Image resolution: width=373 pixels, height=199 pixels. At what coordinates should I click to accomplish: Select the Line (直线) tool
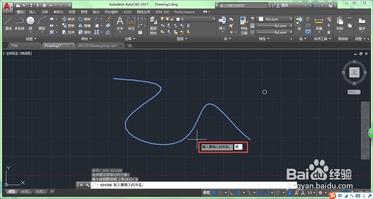pyautogui.click(x=8, y=23)
